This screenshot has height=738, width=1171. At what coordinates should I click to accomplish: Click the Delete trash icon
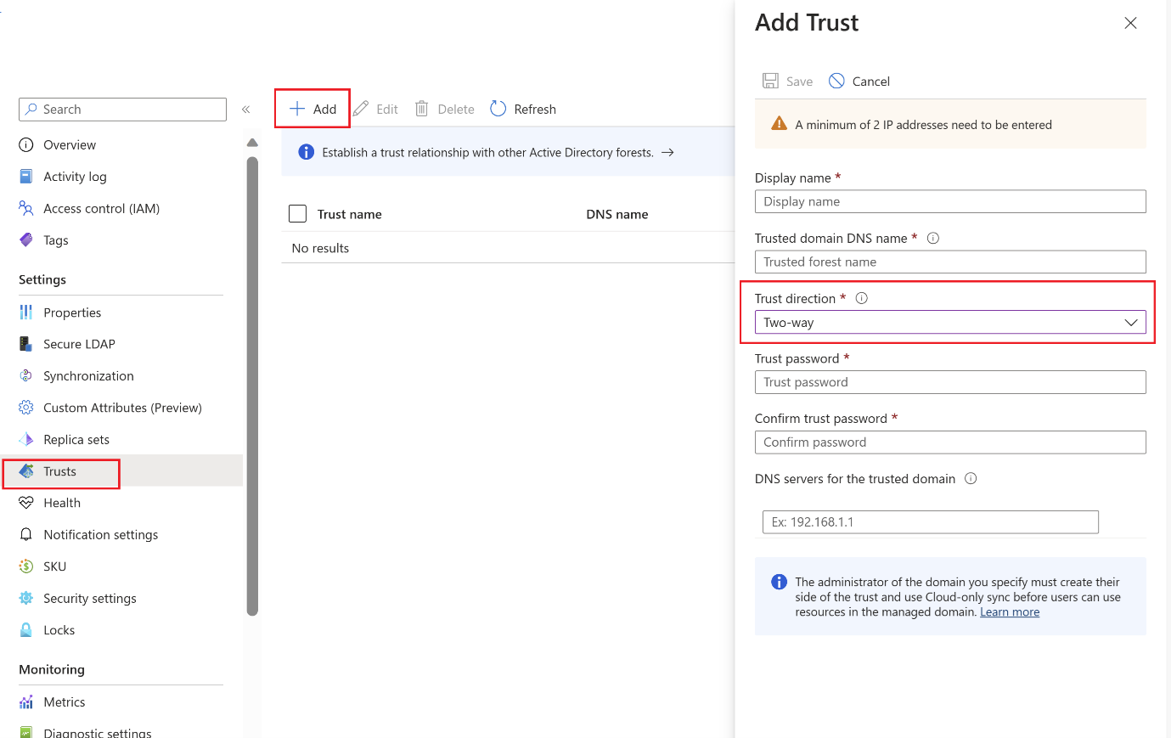click(x=422, y=109)
